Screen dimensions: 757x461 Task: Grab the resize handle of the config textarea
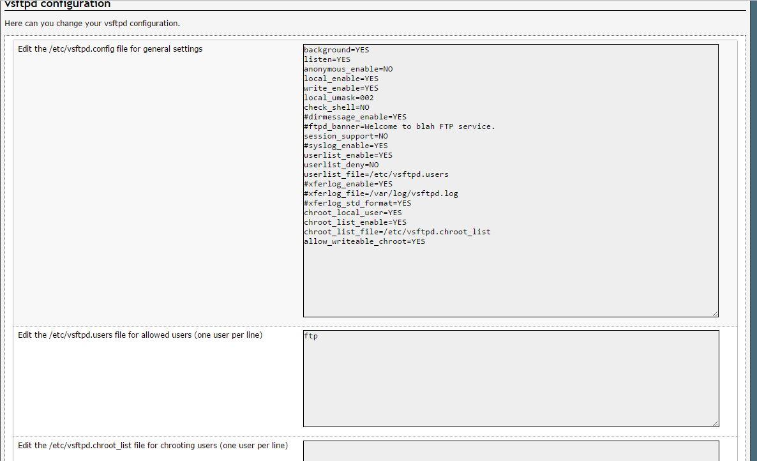tap(715, 314)
